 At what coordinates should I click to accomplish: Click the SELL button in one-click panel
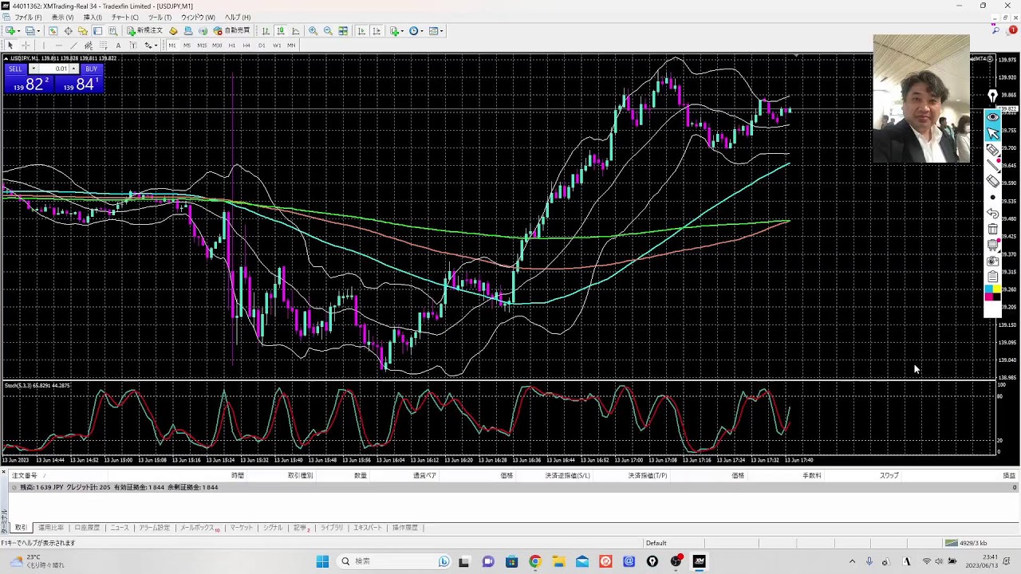tap(16, 69)
